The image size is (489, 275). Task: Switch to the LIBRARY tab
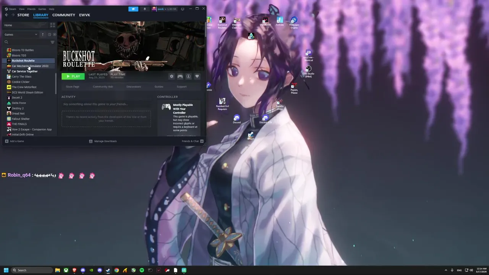40,15
